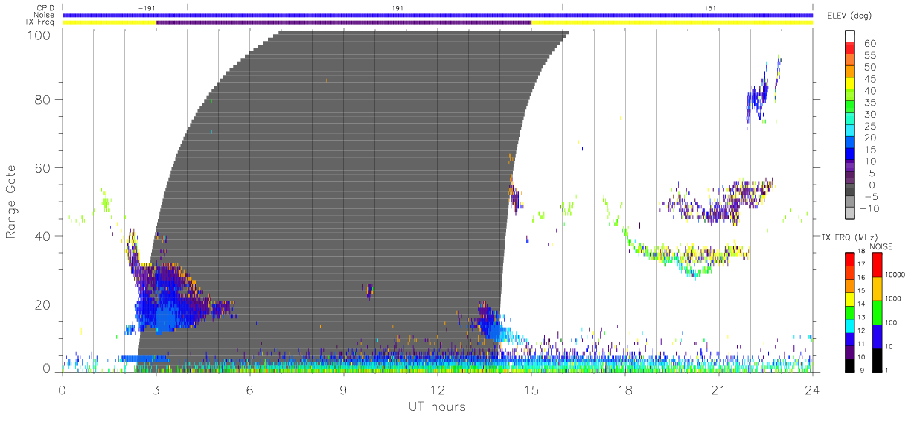Pick the white top segment of ELEV colorbar
The width and height of the screenshot is (914, 422).
pos(850,37)
